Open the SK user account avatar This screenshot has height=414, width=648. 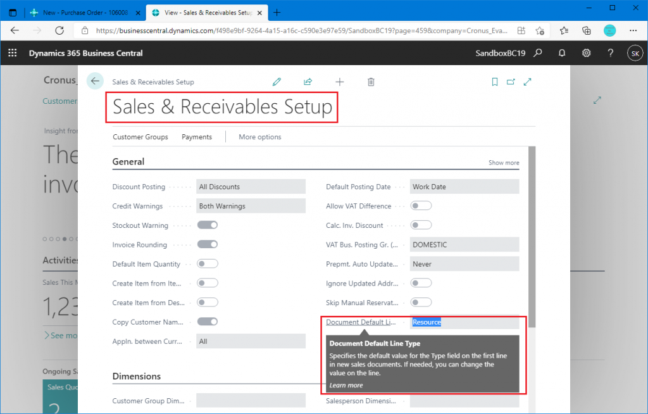point(635,53)
